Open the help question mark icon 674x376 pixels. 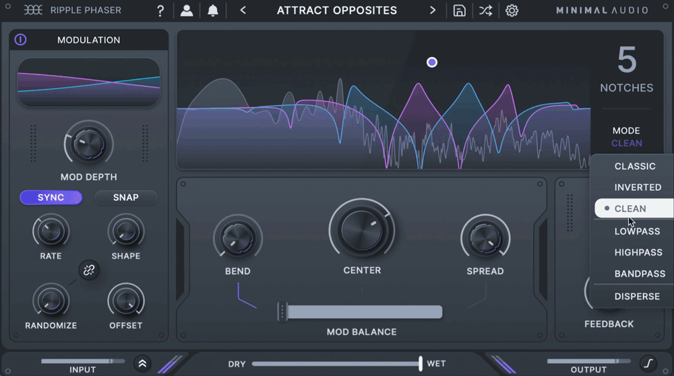pos(160,11)
